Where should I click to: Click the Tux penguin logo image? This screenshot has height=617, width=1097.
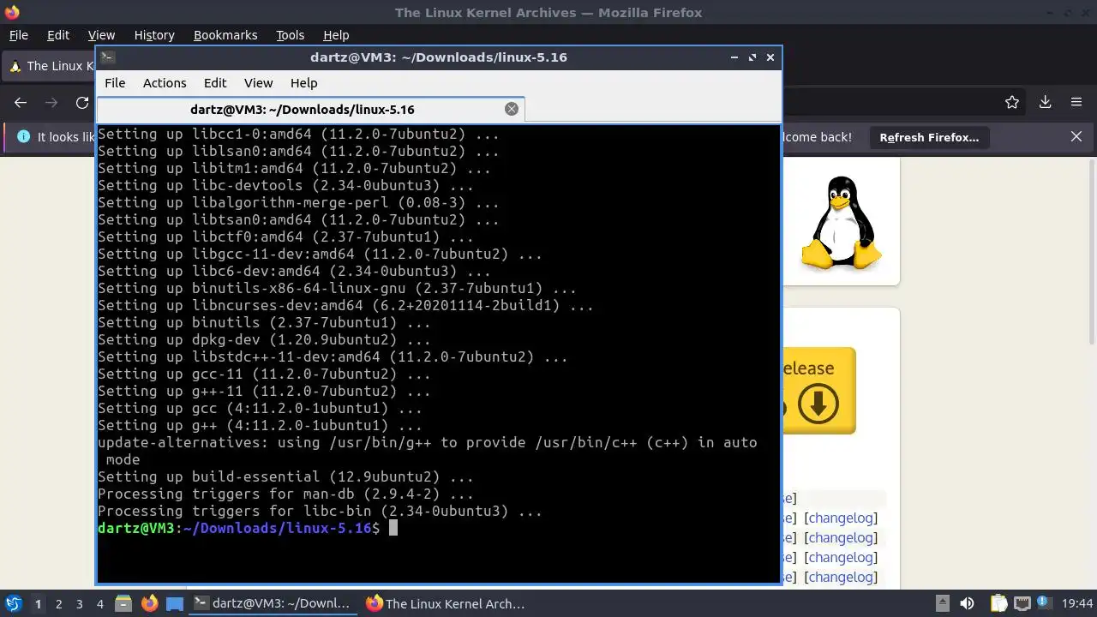(841, 223)
